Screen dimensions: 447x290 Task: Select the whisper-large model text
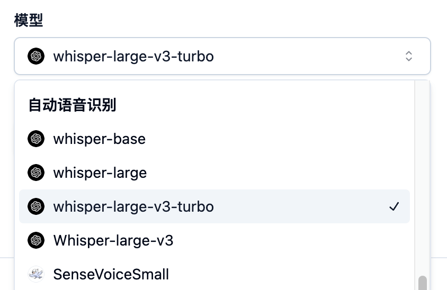pos(100,173)
